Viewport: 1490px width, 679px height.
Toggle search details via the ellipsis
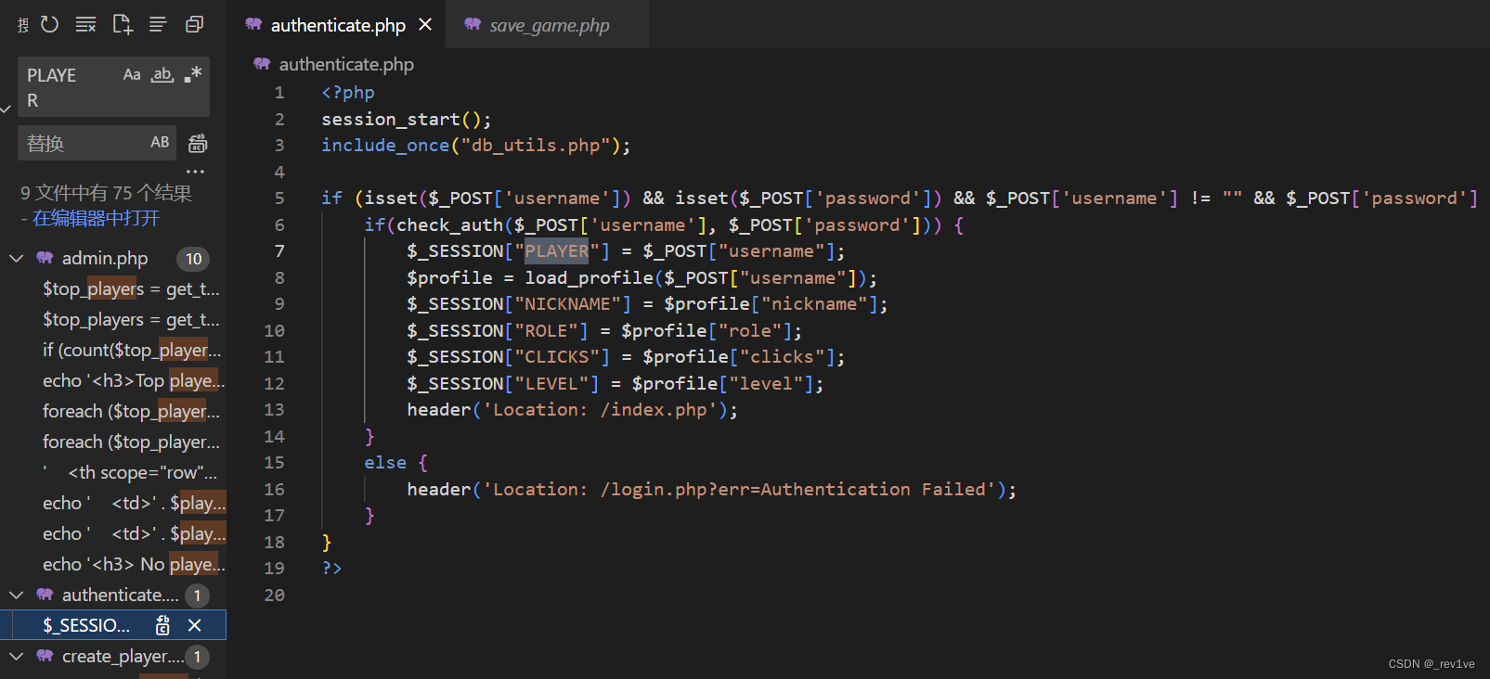(x=195, y=172)
